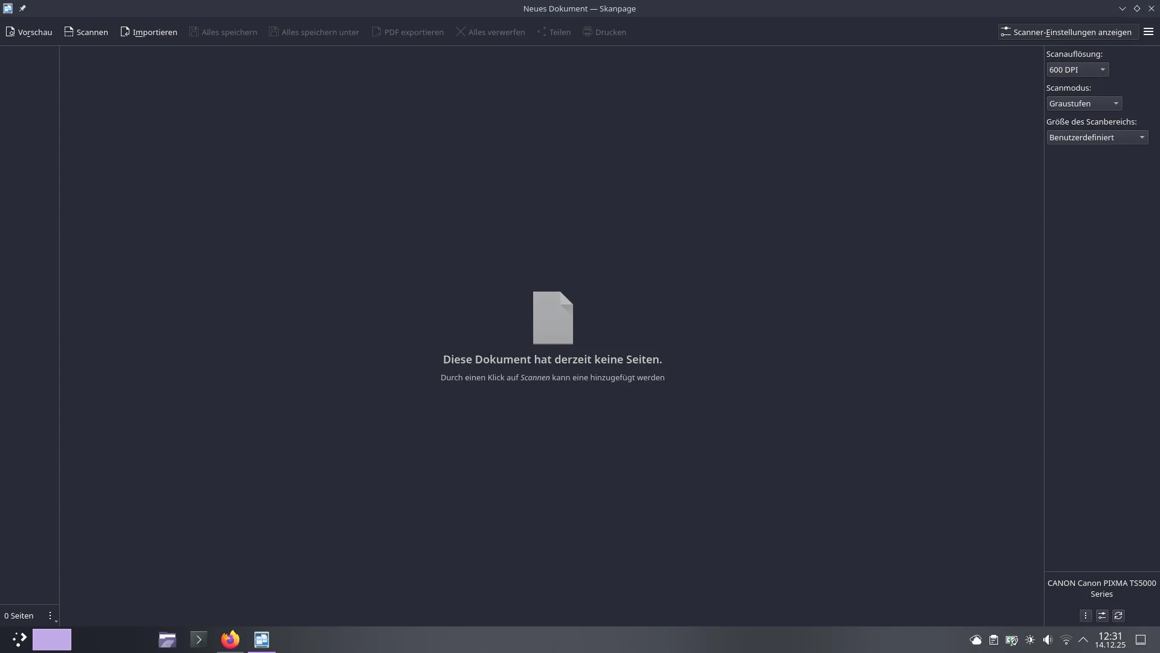This screenshot has height=653, width=1160.
Task: Switch to Firefox in the taskbar
Action: point(230,639)
